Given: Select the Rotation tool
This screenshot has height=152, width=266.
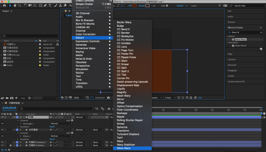Looking at the screenshot, I should pyautogui.click(x=25, y=5).
